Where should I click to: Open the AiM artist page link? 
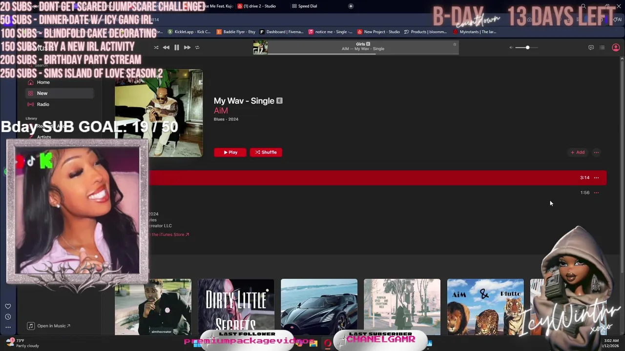[221, 111]
